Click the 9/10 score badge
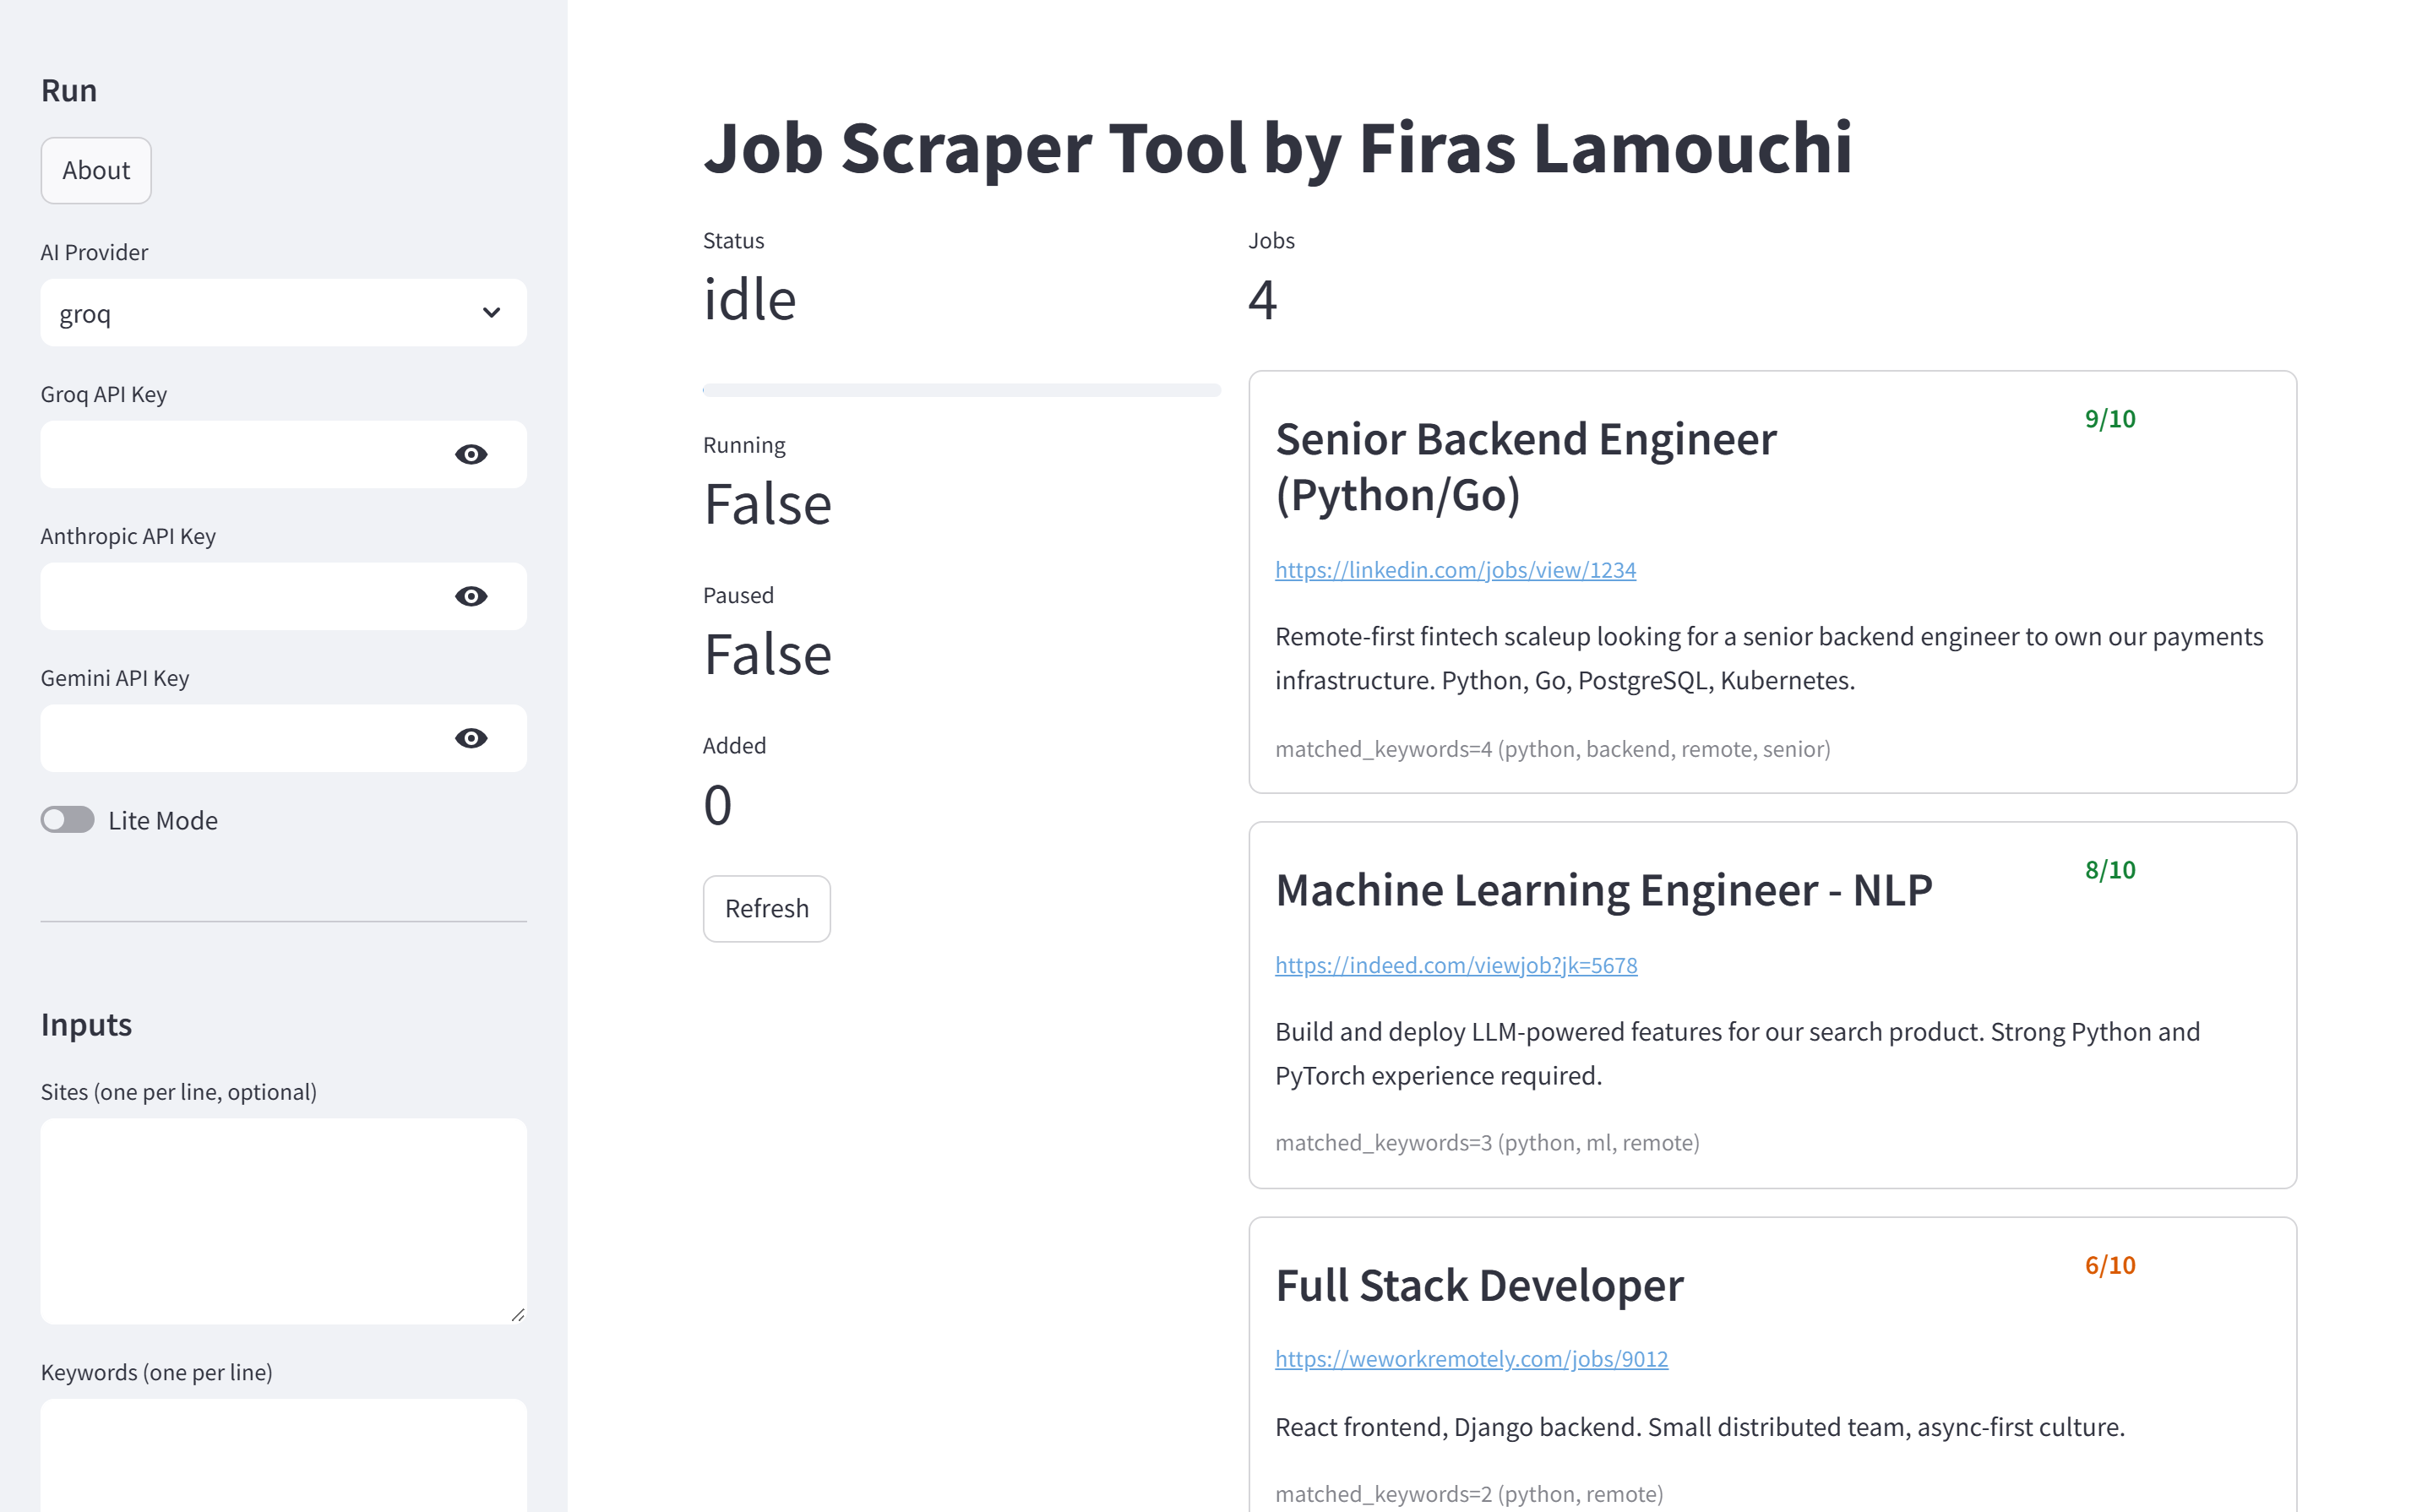 pos(2110,418)
